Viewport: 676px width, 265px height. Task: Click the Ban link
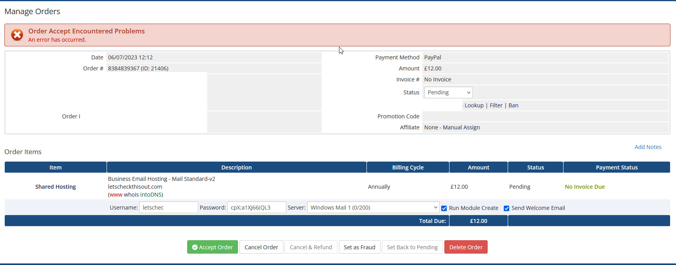[x=513, y=105]
